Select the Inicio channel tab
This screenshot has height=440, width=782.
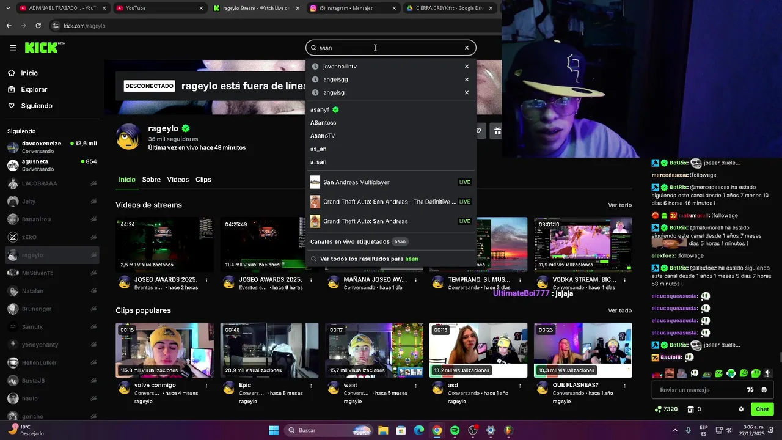coord(127,179)
